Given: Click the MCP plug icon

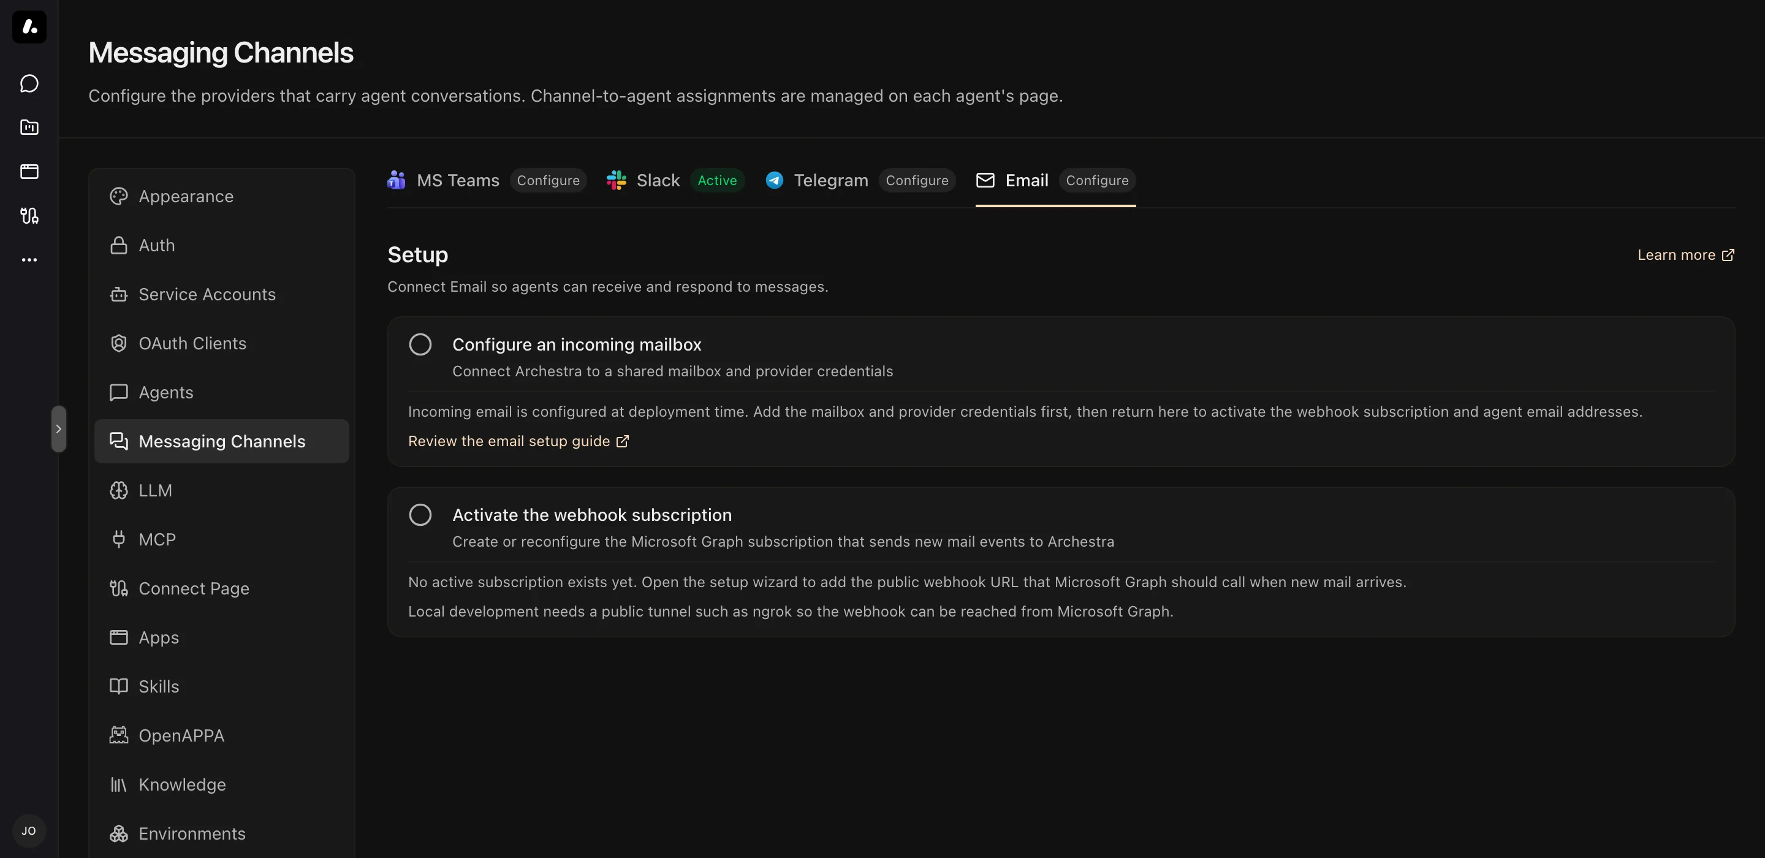Looking at the screenshot, I should pyautogui.click(x=118, y=539).
